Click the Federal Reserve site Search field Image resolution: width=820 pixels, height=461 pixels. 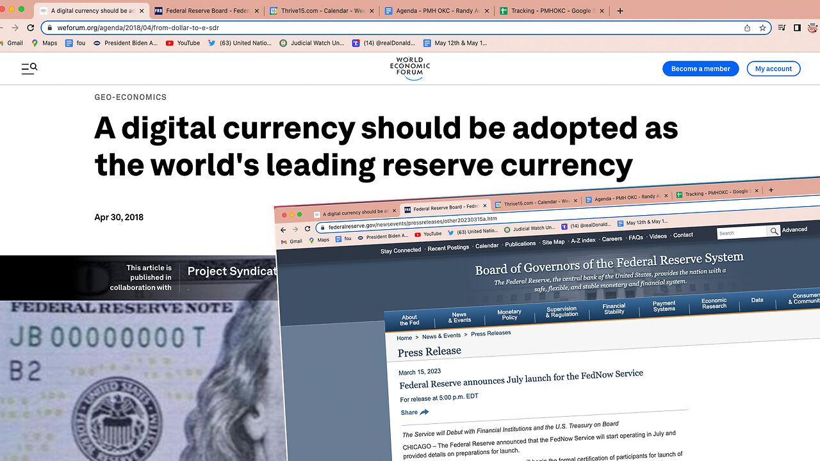pyautogui.click(x=741, y=232)
